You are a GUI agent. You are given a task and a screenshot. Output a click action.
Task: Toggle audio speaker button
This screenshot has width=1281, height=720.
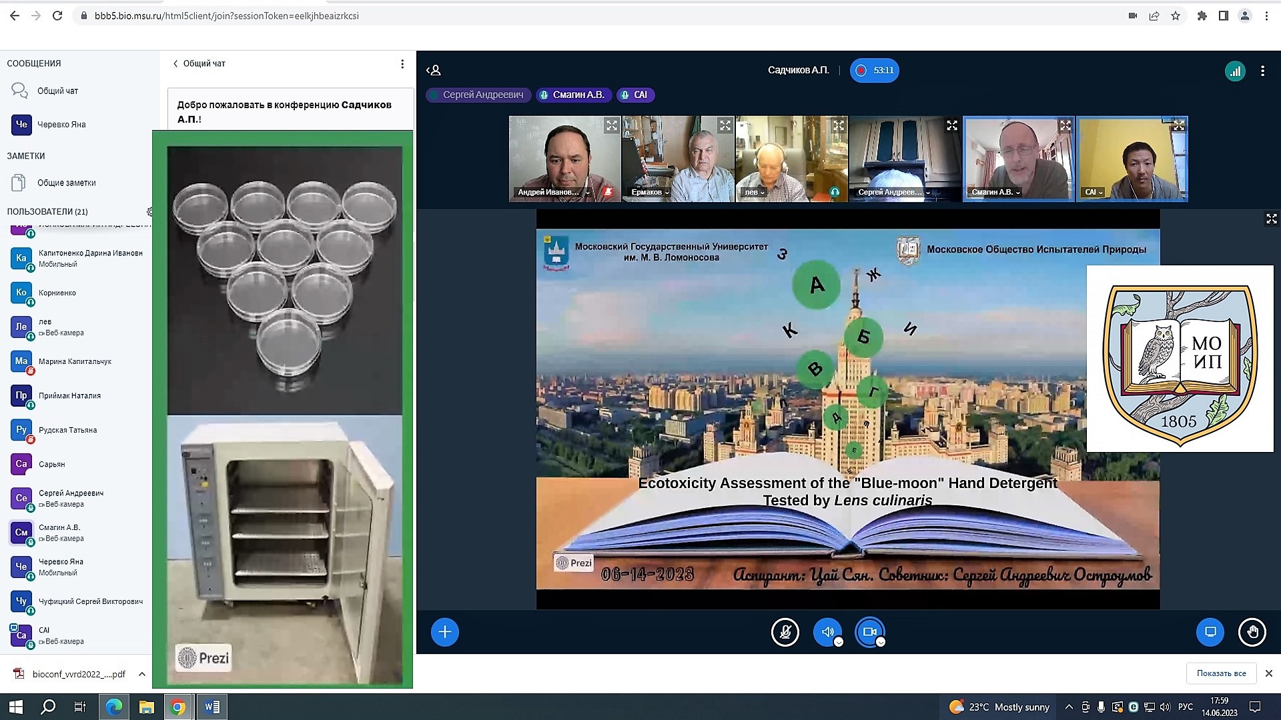(x=827, y=632)
